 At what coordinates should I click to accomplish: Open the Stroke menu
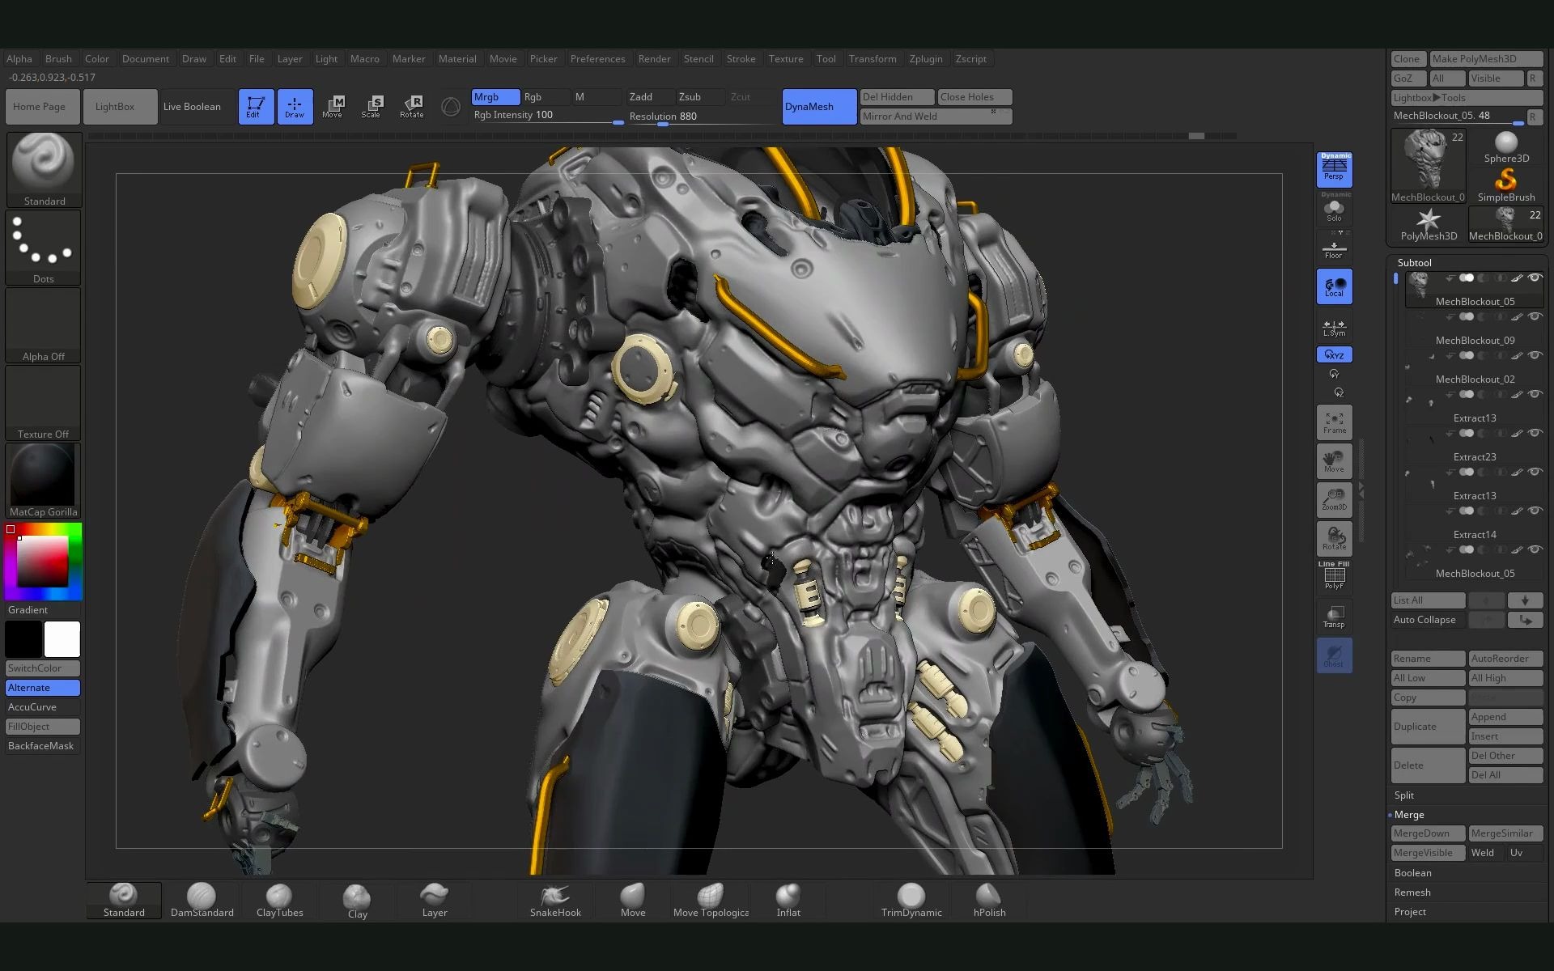pyautogui.click(x=741, y=58)
